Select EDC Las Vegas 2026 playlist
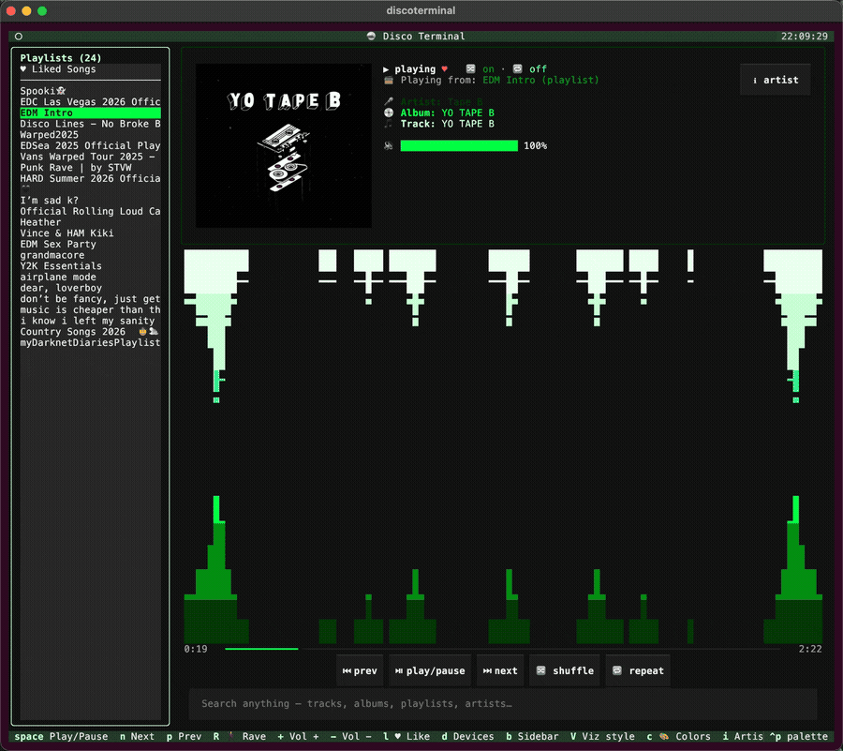The width and height of the screenshot is (843, 751). (90, 101)
